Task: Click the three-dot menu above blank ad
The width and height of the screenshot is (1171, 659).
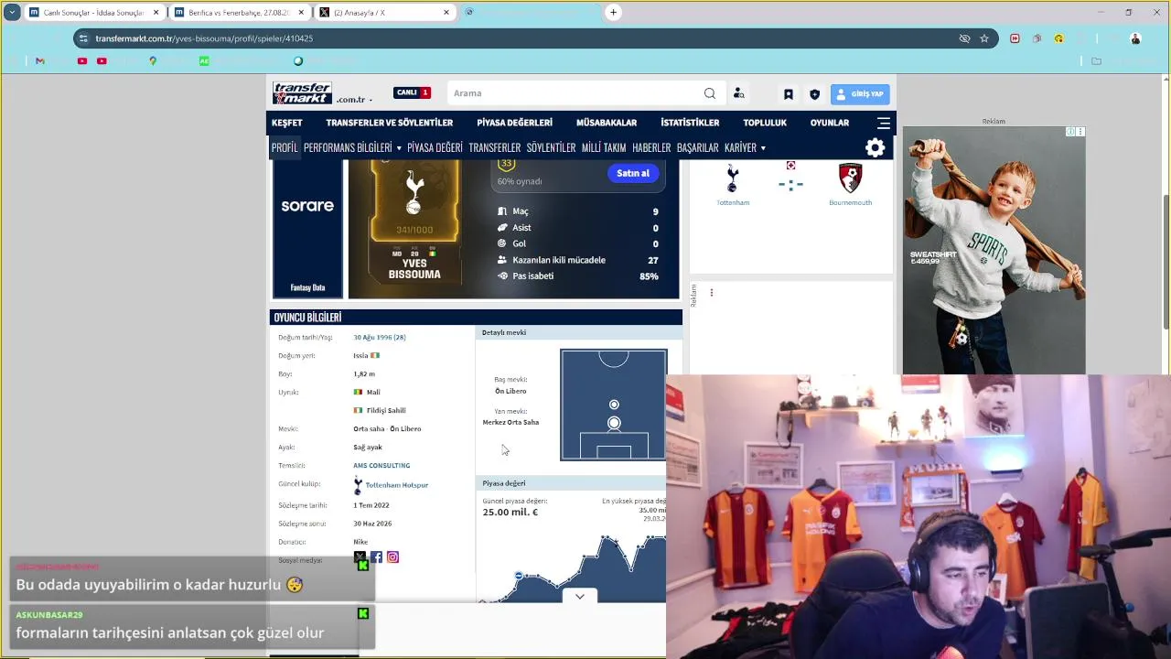Action: click(711, 293)
